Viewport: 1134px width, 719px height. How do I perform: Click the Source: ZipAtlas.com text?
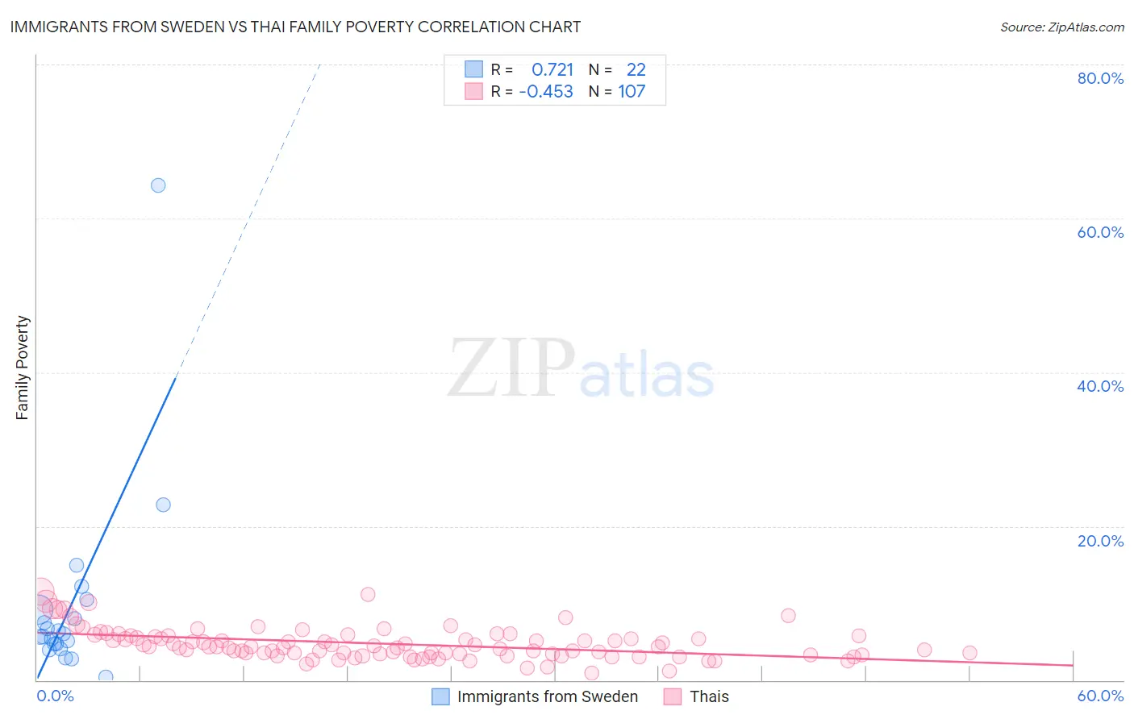pyautogui.click(x=1062, y=27)
